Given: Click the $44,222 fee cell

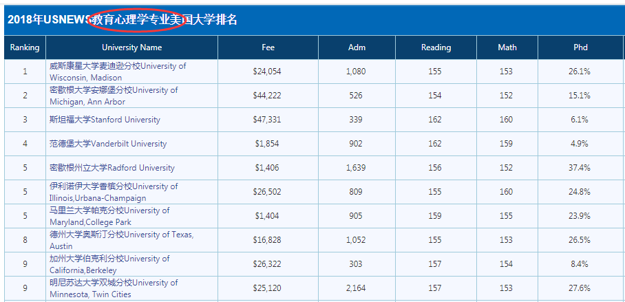Looking at the screenshot, I should click(267, 96).
